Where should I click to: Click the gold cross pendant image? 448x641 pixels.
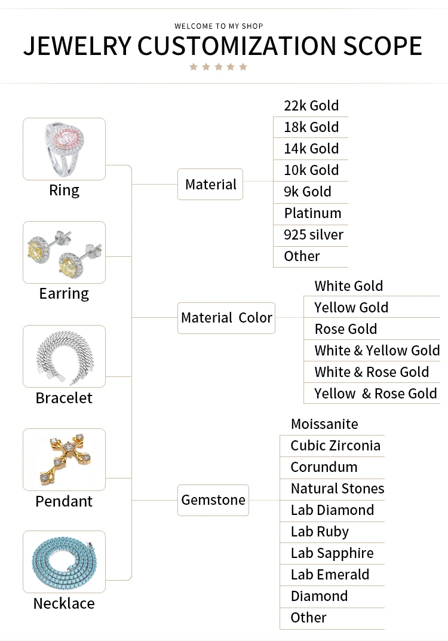[x=64, y=459]
